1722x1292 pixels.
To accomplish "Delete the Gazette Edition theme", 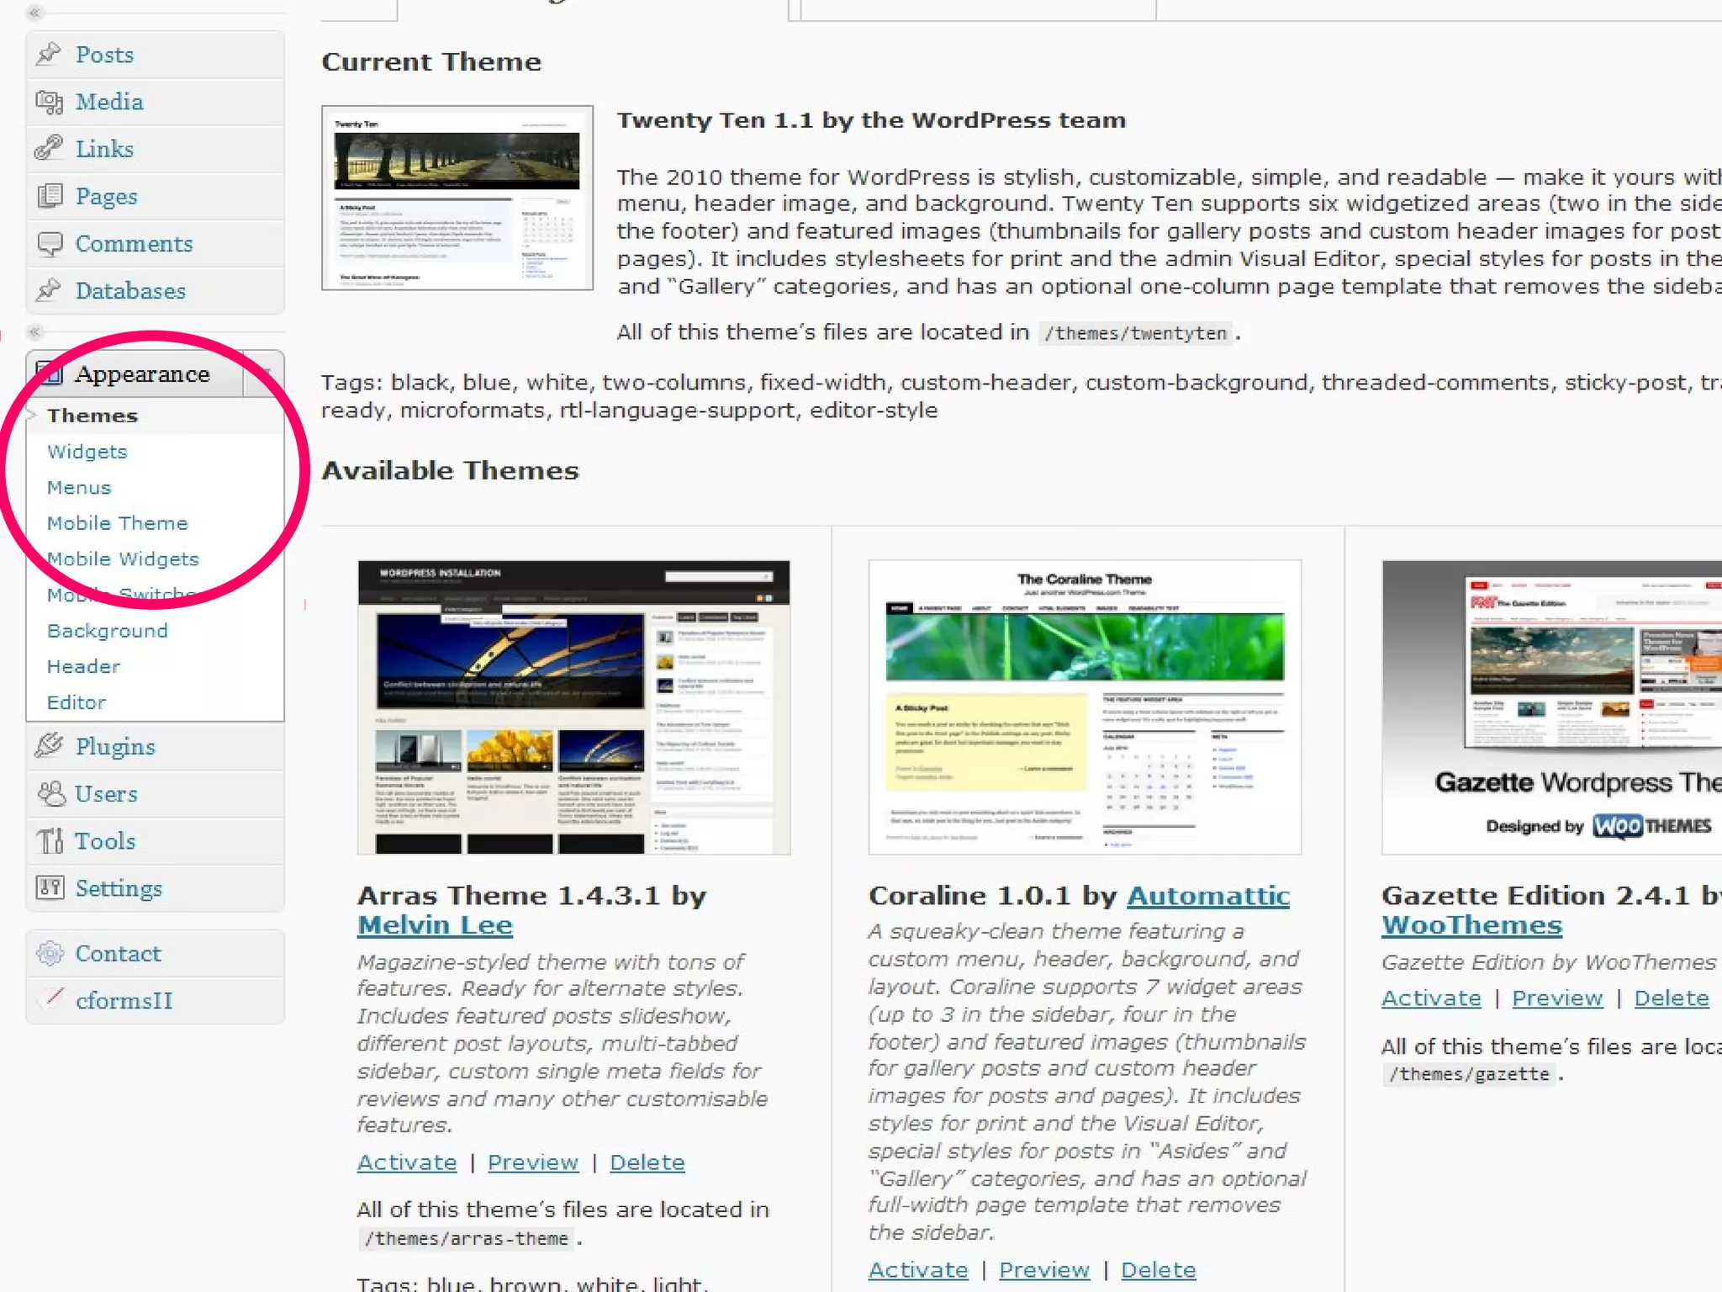I will pyautogui.click(x=1671, y=998).
